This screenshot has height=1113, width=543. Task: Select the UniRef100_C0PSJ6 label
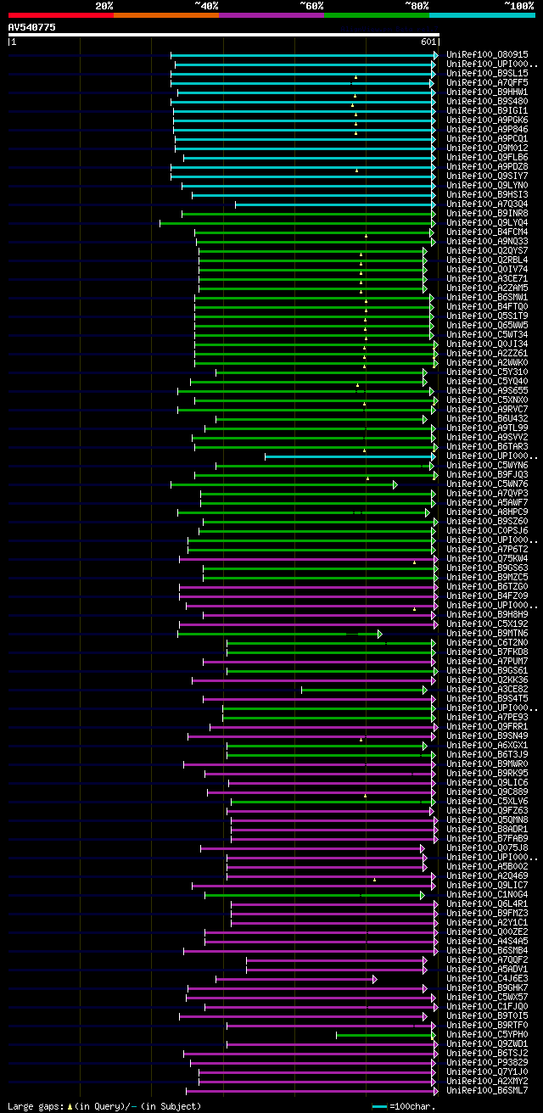click(x=487, y=530)
